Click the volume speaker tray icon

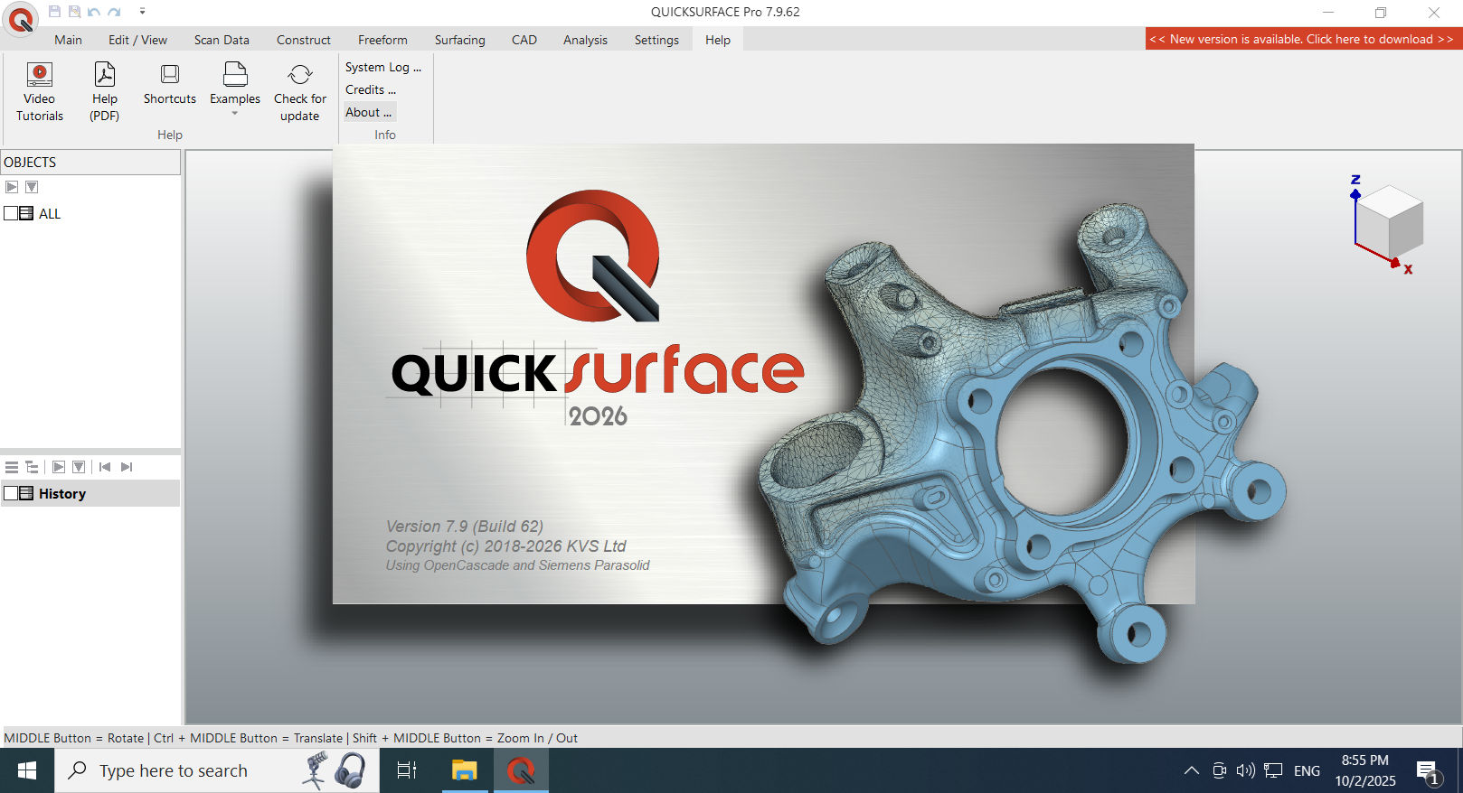pos(1246,770)
